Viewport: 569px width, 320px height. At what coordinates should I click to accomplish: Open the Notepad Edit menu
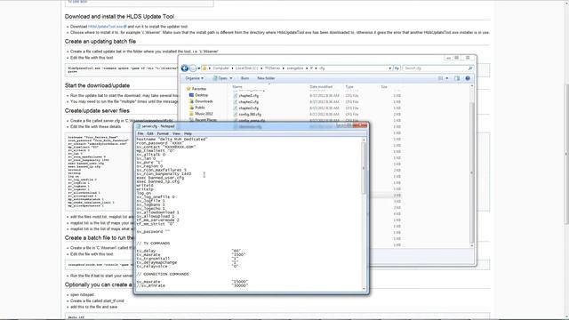pos(150,133)
